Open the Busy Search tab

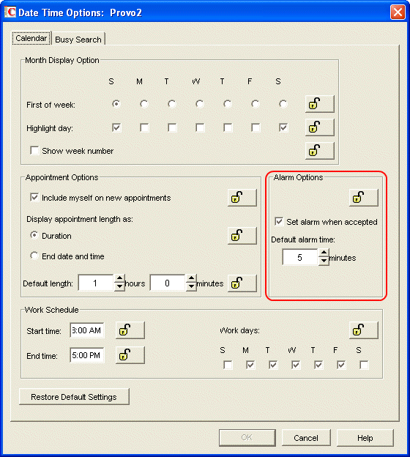point(78,40)
